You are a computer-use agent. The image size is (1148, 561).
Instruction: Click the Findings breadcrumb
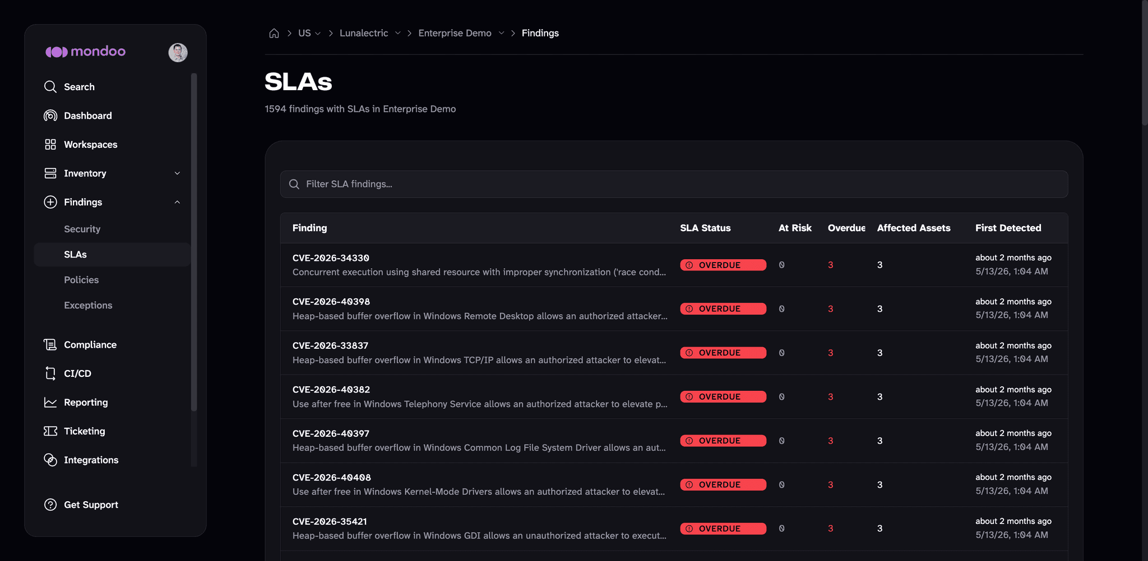(540, 33)
